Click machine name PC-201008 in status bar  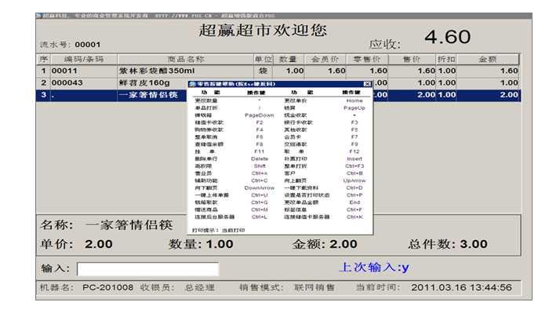tap(108, 288)
